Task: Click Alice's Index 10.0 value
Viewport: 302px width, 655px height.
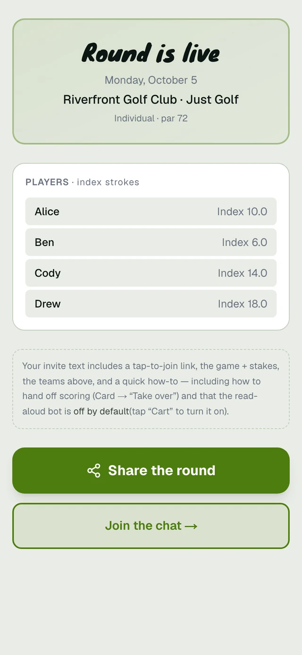Action: tap(242, 212)
